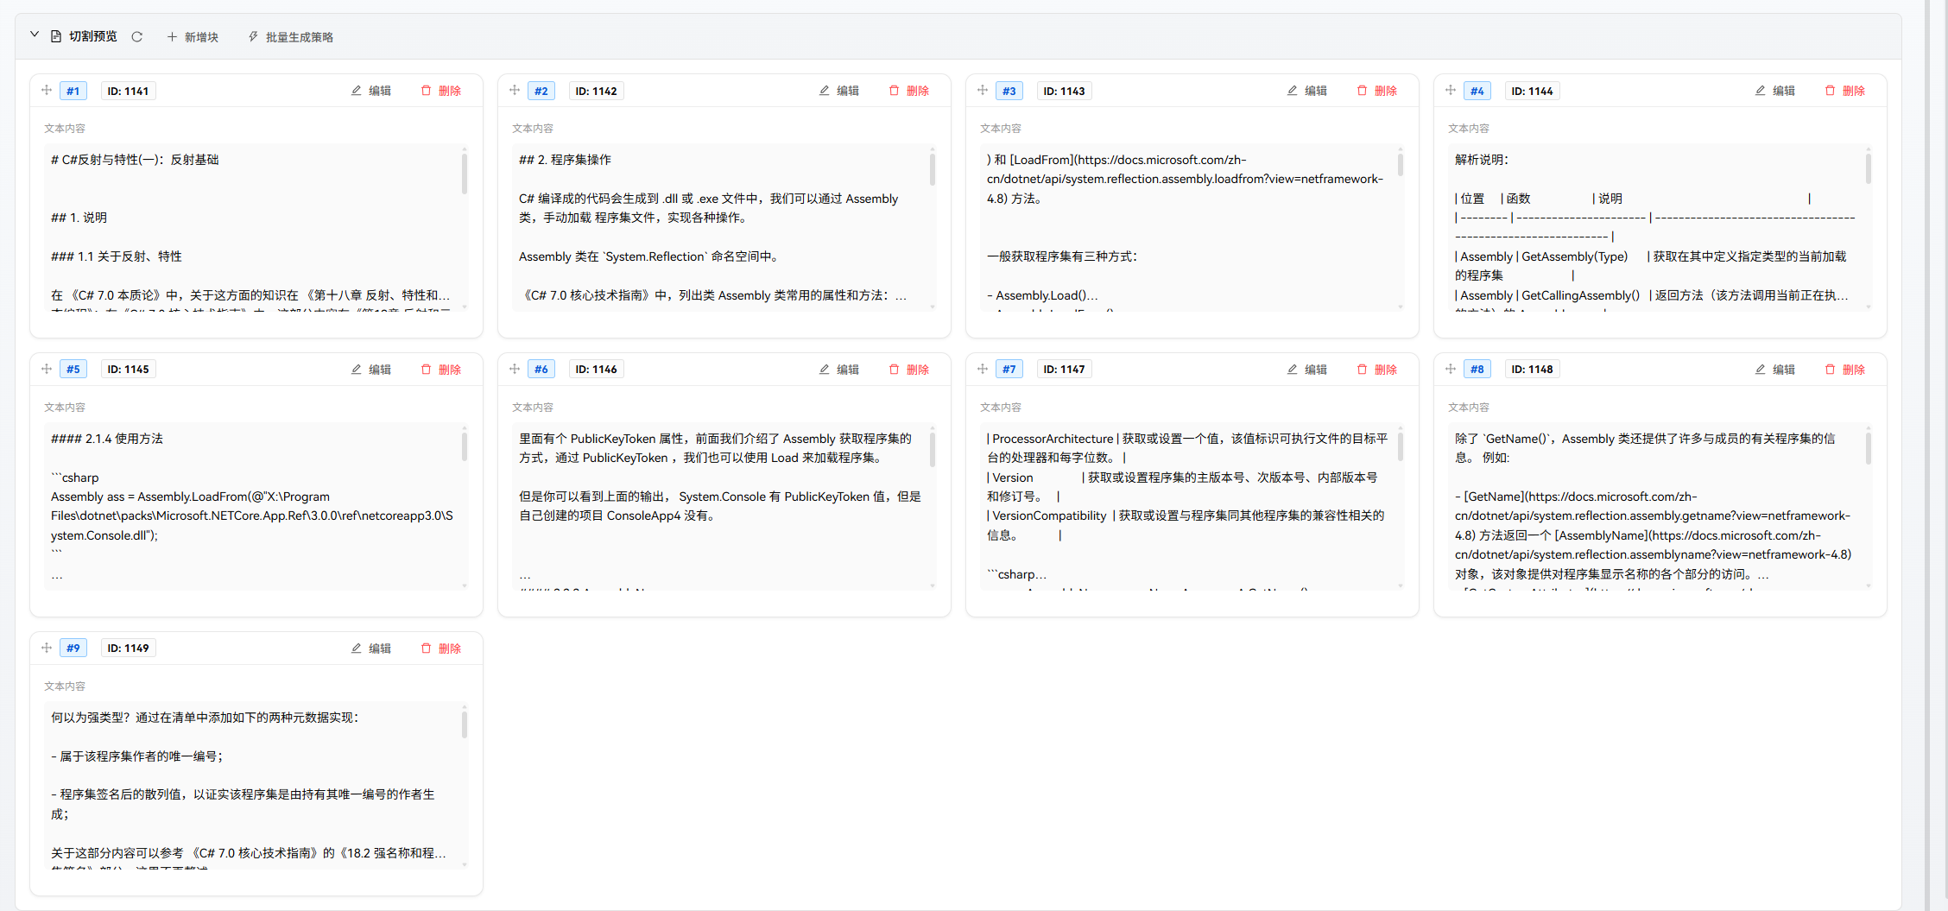1948x911 pixels.
Task: Edit chunk ID 1149
Action: tap(371, 648)
